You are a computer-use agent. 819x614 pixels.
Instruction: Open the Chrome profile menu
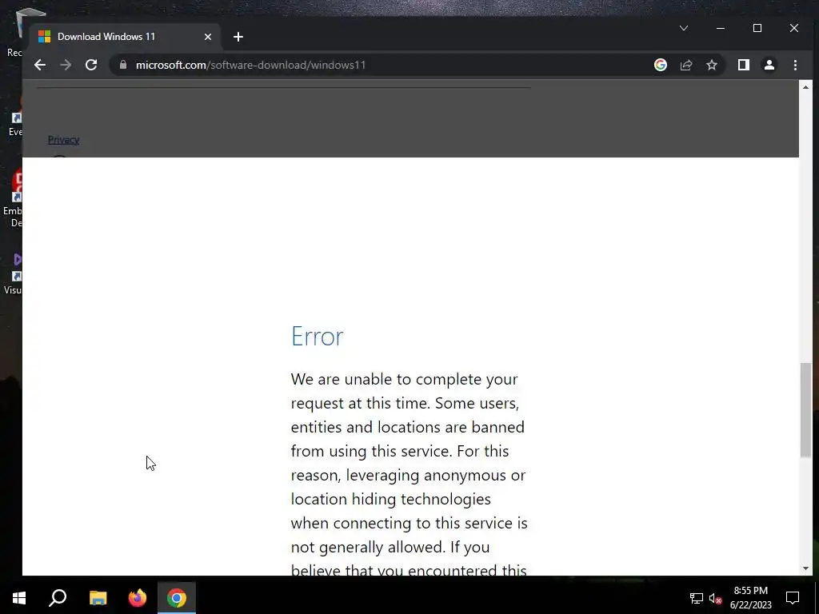point(769,65)
